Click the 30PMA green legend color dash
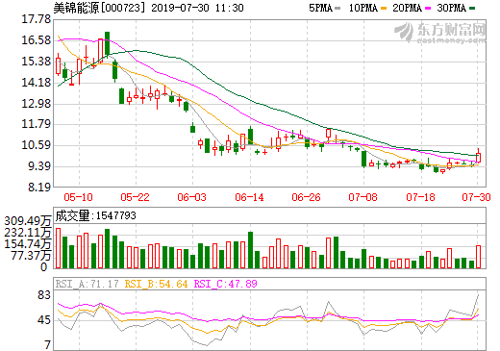500x351 pixels. pos(472,9)
